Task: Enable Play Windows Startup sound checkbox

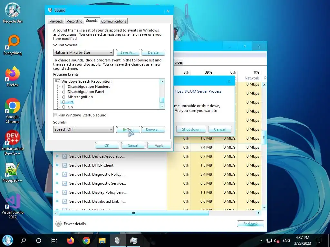Action: click(x=55, y=115)
